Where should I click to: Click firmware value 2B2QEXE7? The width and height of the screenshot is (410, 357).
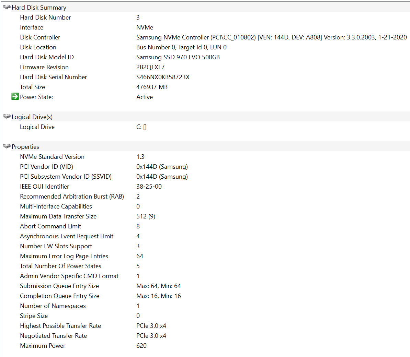pos(151,67)
